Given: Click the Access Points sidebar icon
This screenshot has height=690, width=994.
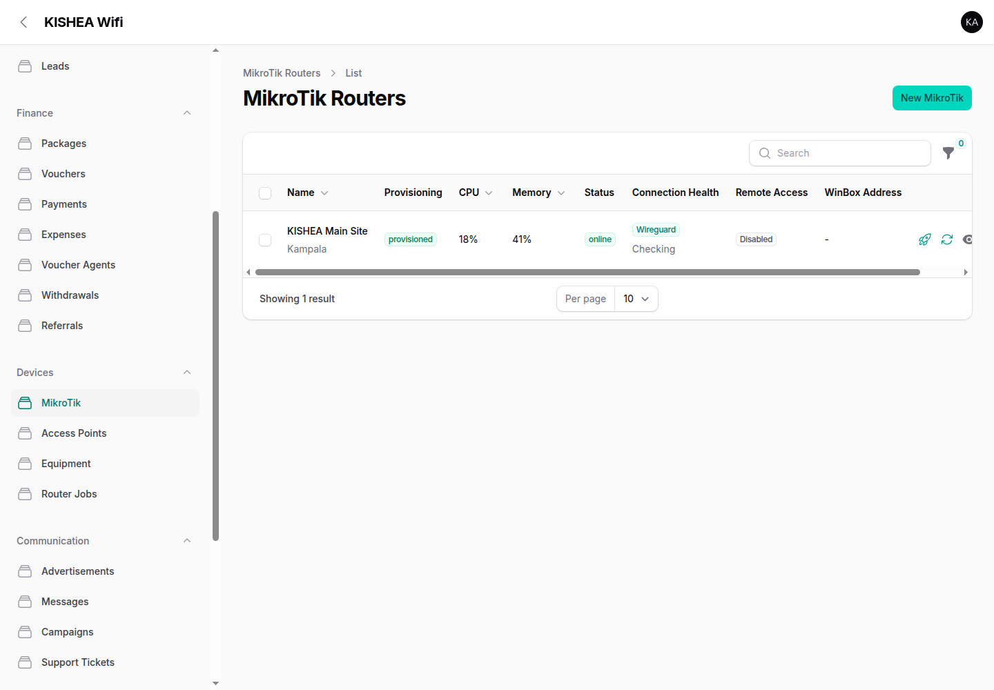Looking at the screenshot, I should pyautogui.click(x=25, y=433).
